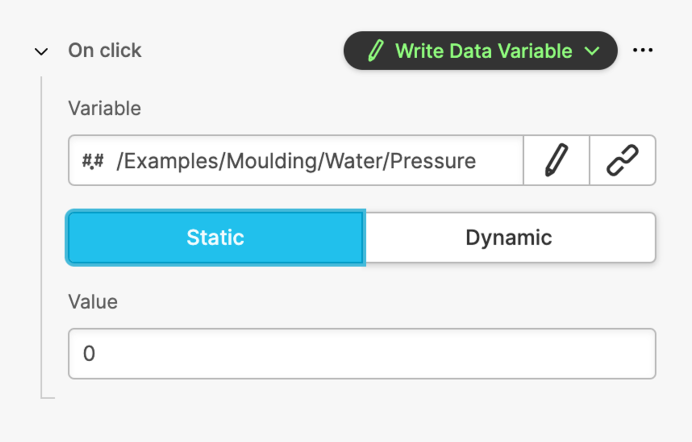Click the green pencil icon in action pill
The height and width of the screenshot is (442, 692).
(x=375, y=51)
